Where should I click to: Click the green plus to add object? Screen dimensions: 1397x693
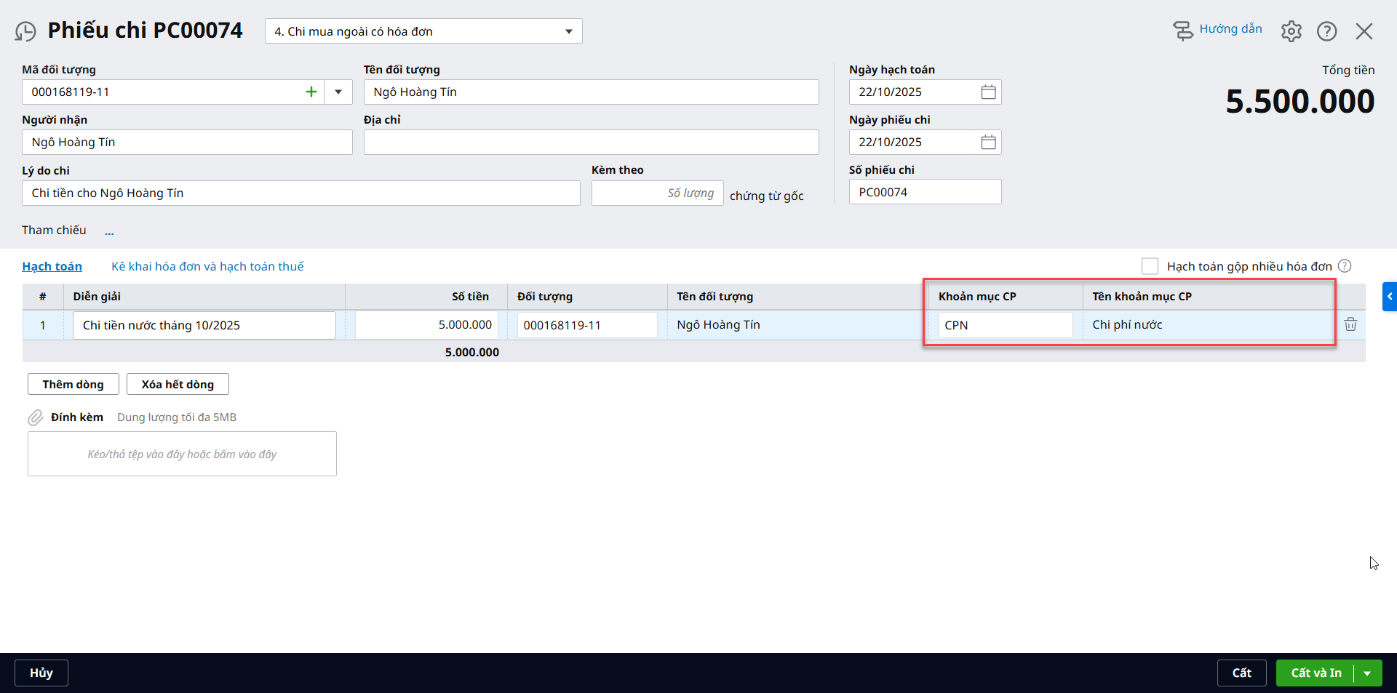[311, 92]
